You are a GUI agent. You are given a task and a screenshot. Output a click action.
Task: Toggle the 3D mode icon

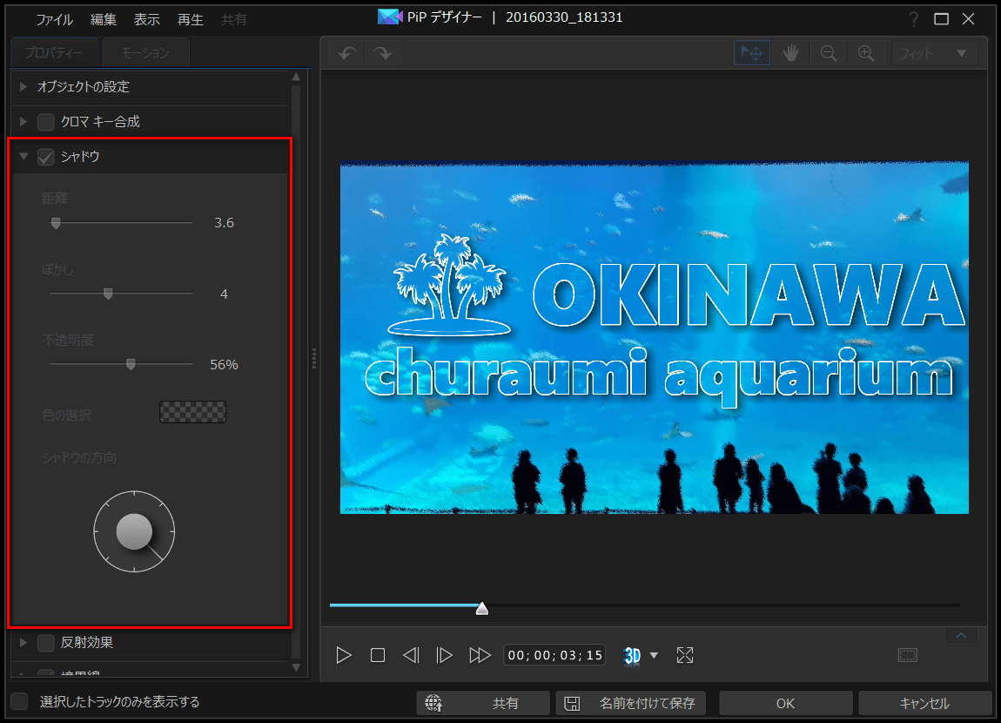[x=632, y=655]
